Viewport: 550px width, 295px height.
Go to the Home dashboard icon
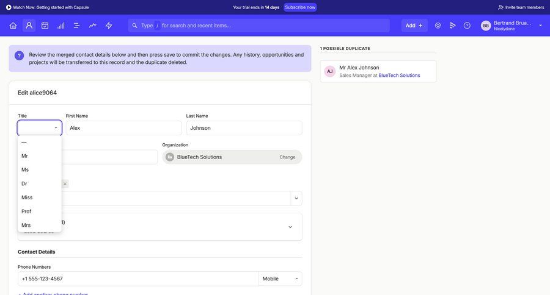(x=13, y=26)
